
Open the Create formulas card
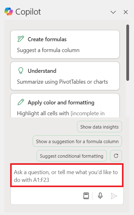point(65,44)
